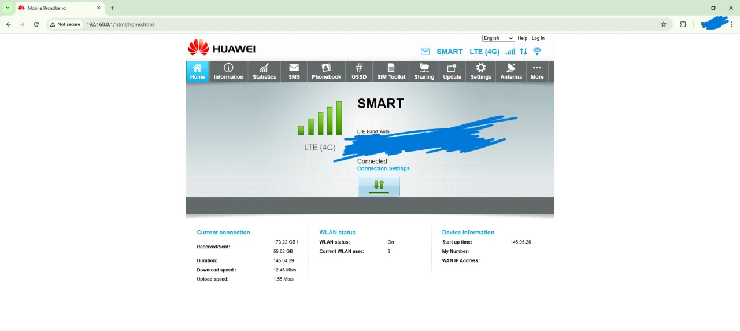Open the Antenna page
This screenshot has height=331, width=740.
(511, 72)
